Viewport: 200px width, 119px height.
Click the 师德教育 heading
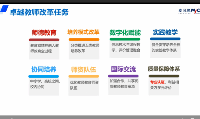click(44, 32)
